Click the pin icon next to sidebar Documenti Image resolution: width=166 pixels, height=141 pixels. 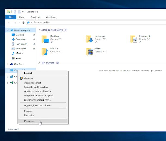tap(34, 44)
